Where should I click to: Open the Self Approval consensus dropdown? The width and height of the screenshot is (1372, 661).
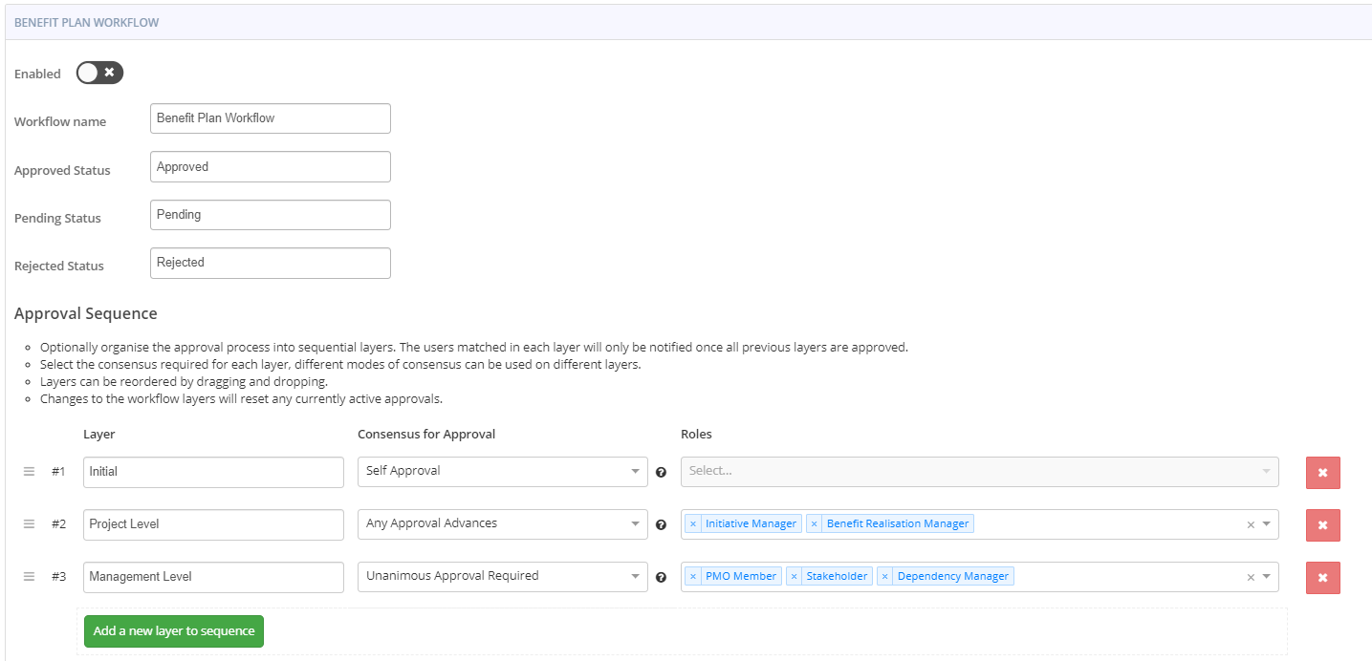[x=502, y=471]
